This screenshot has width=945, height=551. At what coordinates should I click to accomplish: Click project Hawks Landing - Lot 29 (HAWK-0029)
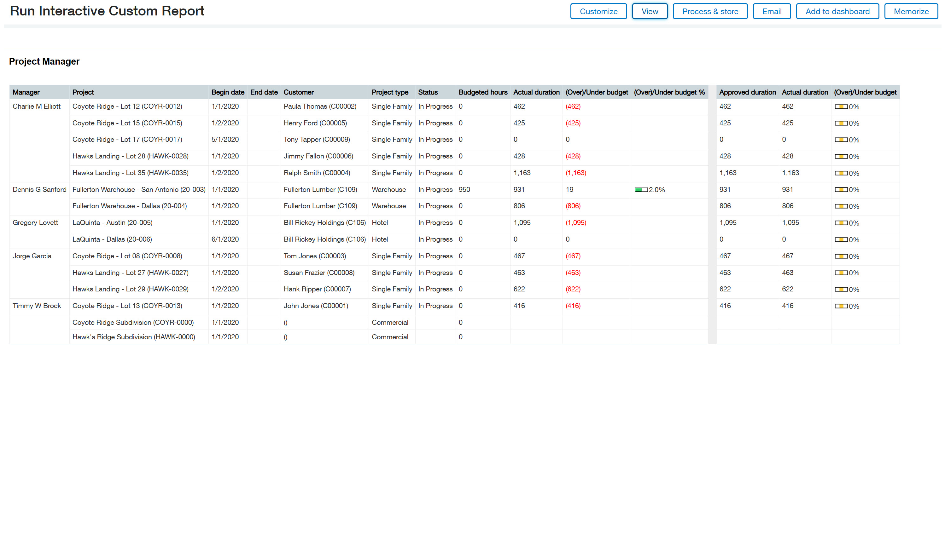(130, 289)
